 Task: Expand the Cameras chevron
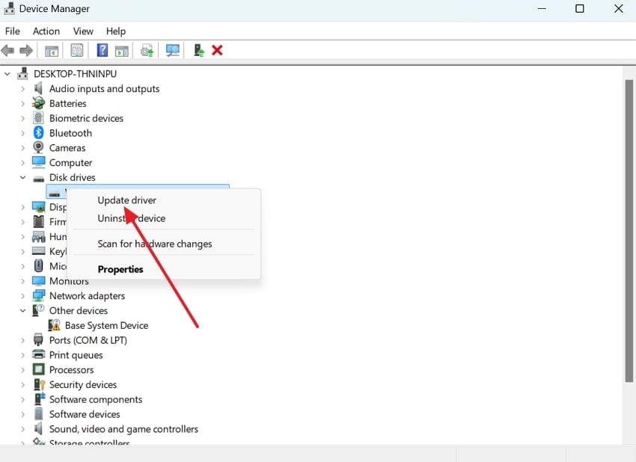pos(22,148)
